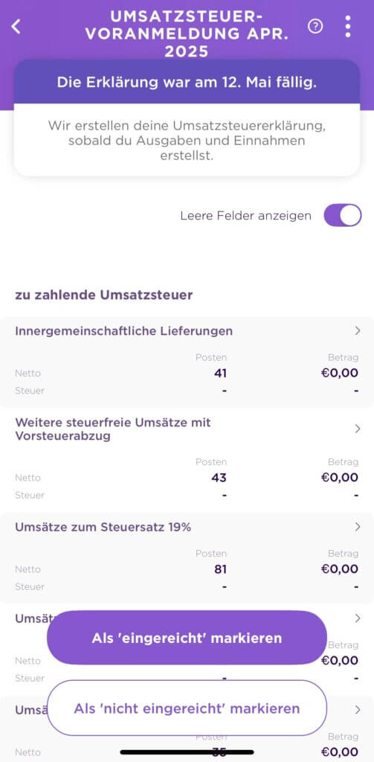Open chevron of fourth Umsätze row

pyautogui.click(x=358, y=618)
